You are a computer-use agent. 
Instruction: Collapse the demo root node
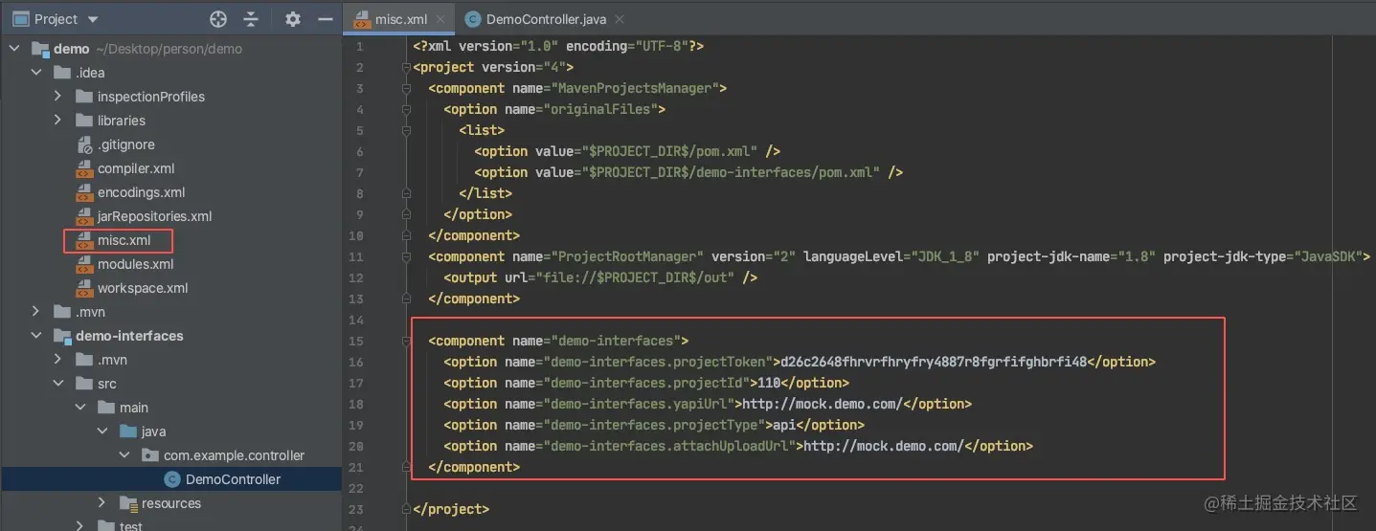15,49
